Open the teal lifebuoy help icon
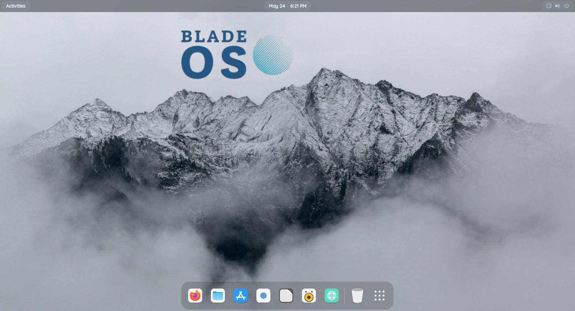The height and width of the screenshot is (311, 575). [332, 296]
